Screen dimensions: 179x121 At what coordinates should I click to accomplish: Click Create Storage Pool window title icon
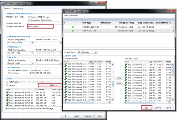3,3
